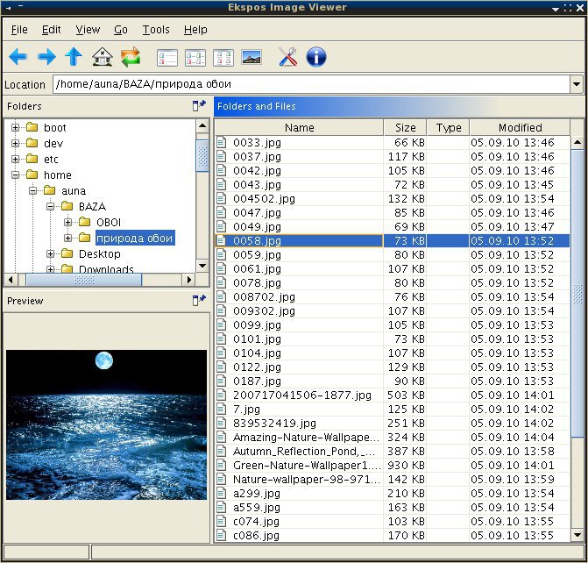This screenshot has width=588, height=563.
Task: Expand the etc folder node
Action: click(x=15, y=159)
